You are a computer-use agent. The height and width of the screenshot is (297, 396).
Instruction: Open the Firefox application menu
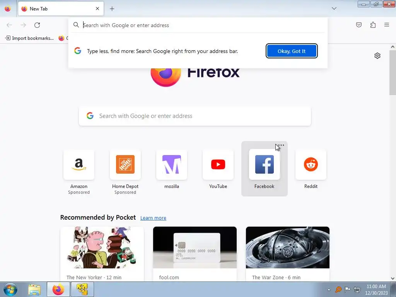(387, 25)
